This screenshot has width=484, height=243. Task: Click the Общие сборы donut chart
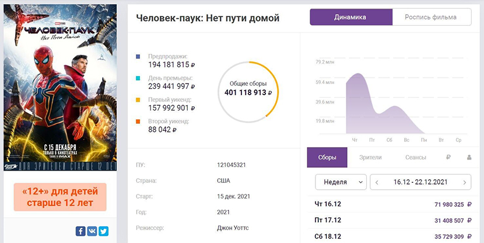coord(248,88)
